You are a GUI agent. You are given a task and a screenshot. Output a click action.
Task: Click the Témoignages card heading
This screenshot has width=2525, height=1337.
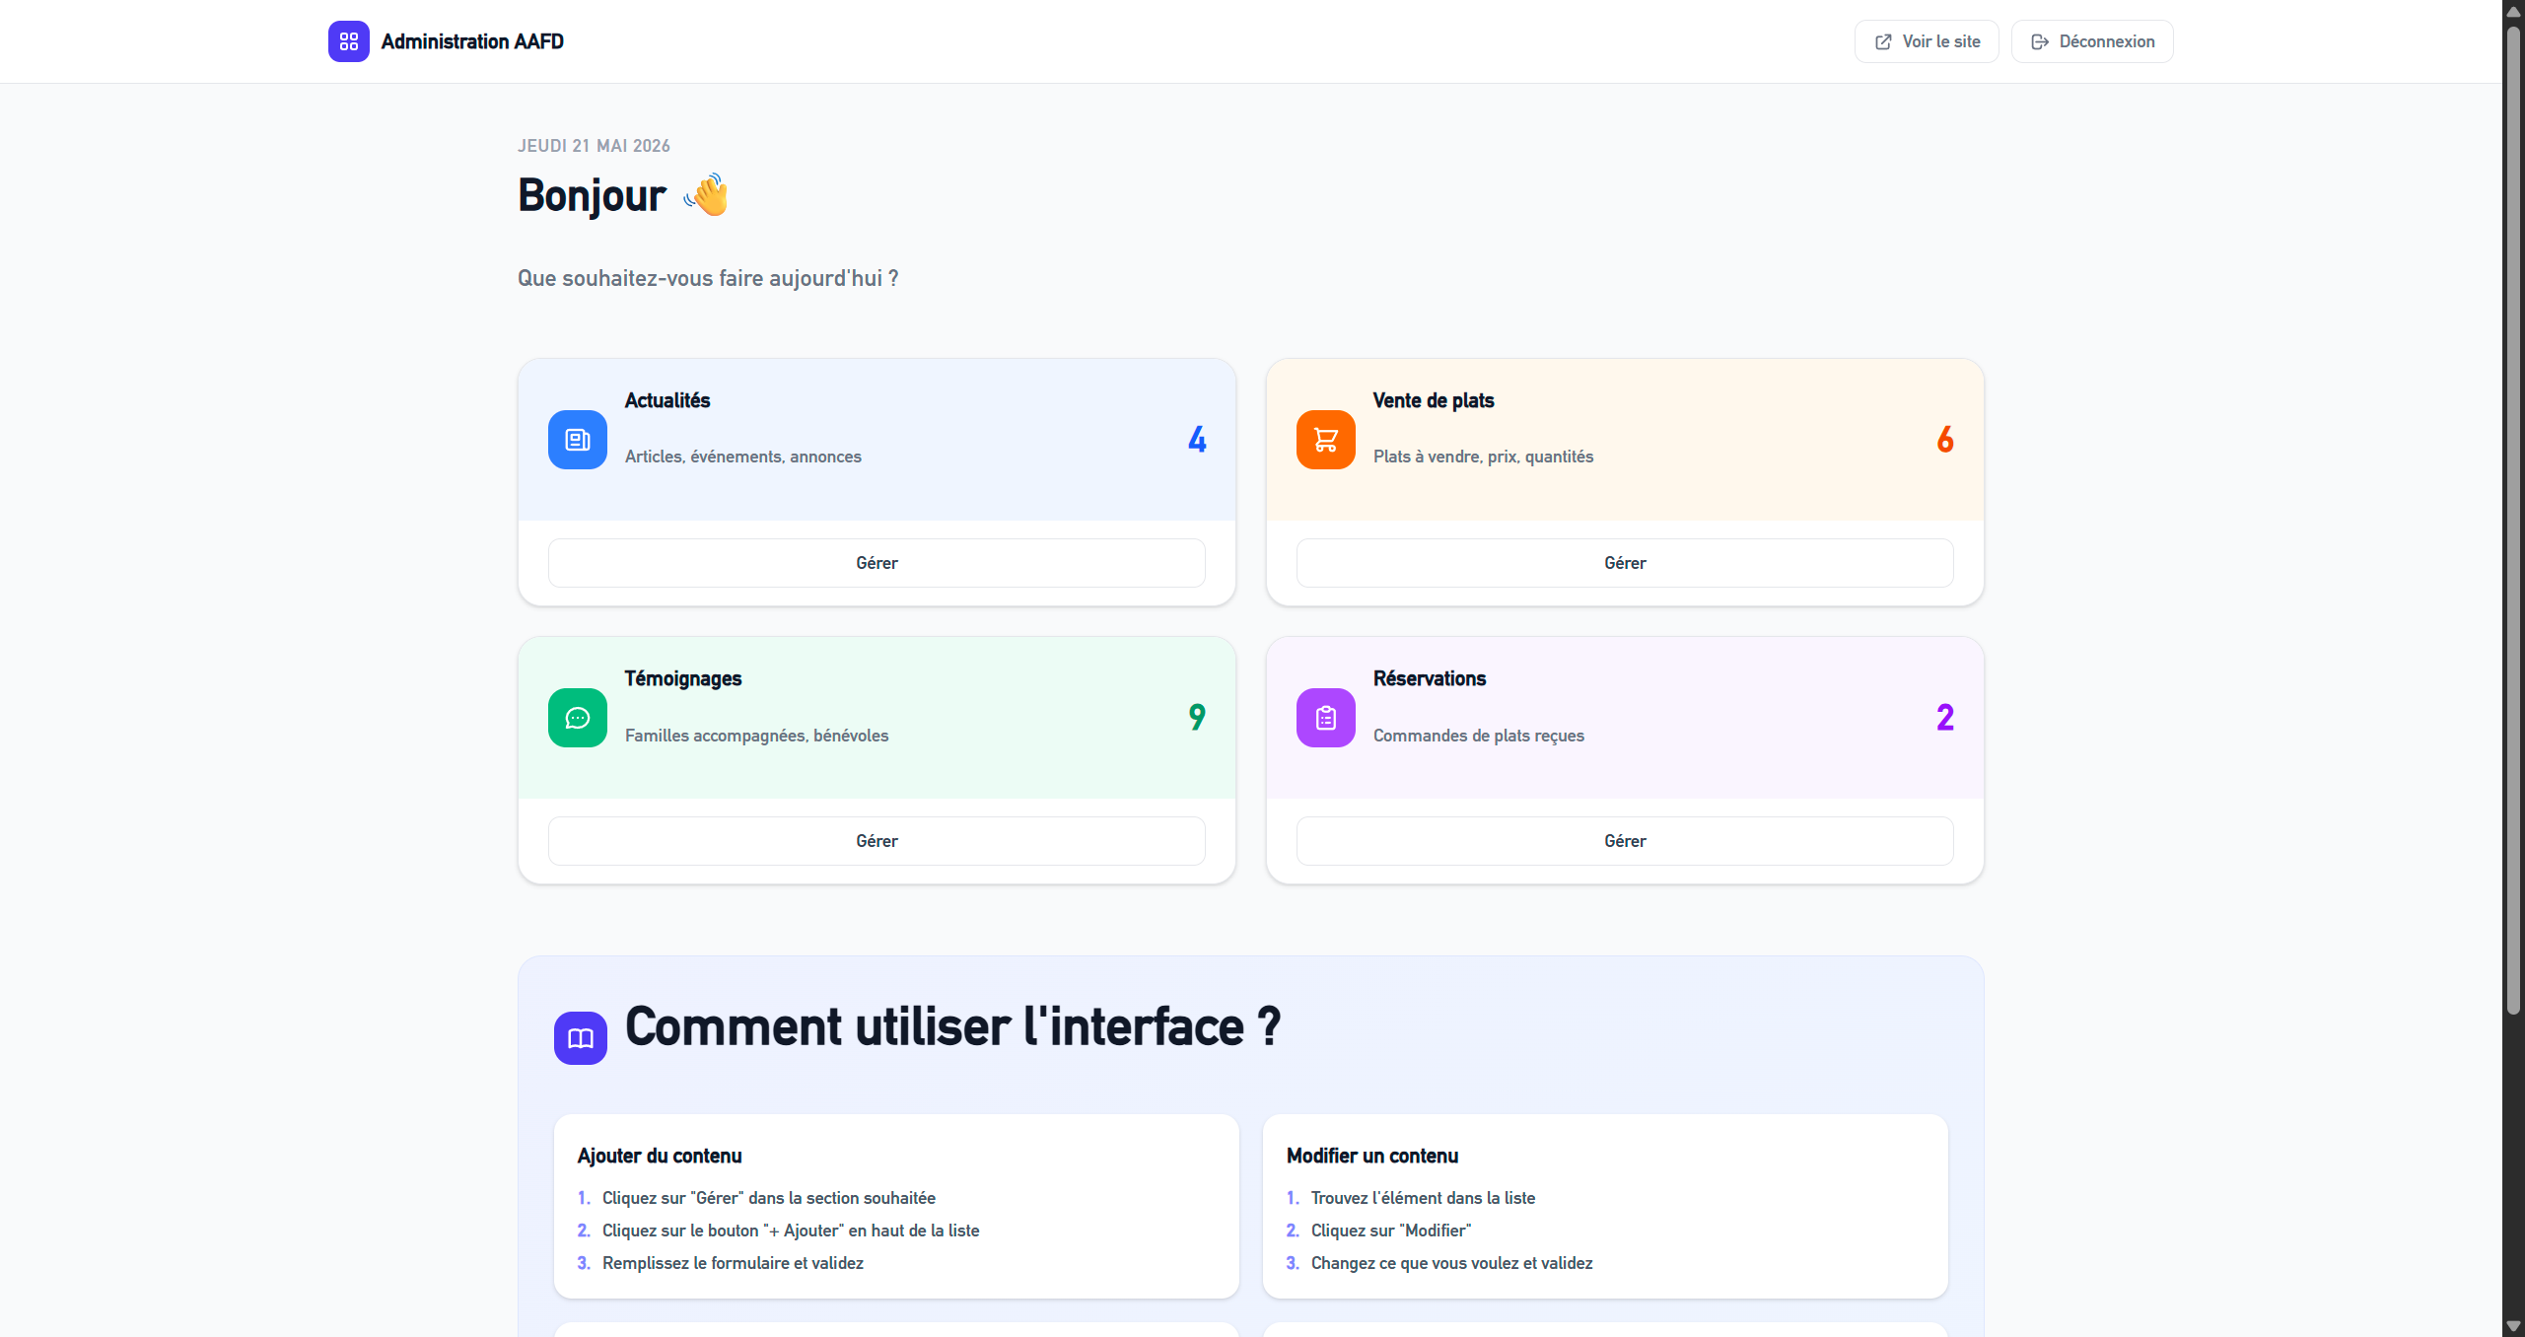pyautogui.click(x=683, y=678)
